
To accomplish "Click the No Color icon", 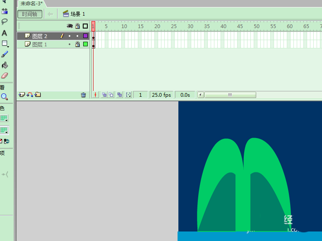I will [1, 141].
